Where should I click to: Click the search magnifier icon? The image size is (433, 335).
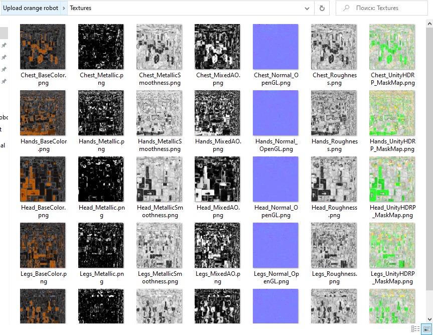346,8
